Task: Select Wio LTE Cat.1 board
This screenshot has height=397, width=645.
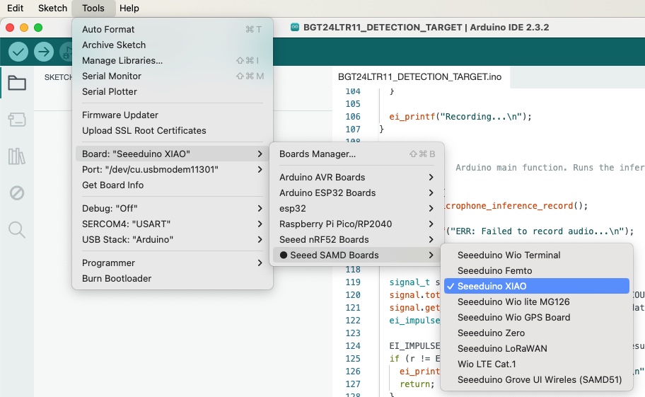Action: coord(536,364)
